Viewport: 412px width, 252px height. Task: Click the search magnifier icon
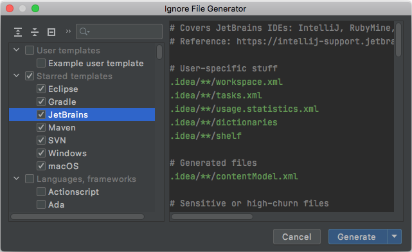(84, 32)
